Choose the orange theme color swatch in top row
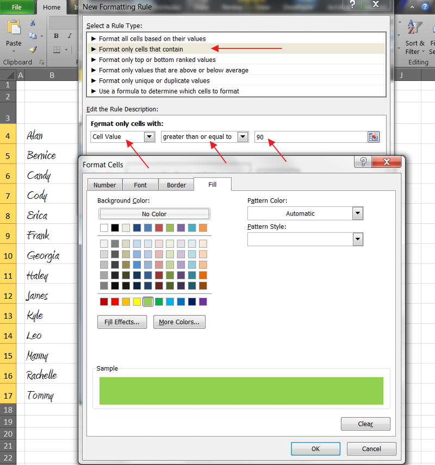The image size is (435, 465). coord(203,228)
